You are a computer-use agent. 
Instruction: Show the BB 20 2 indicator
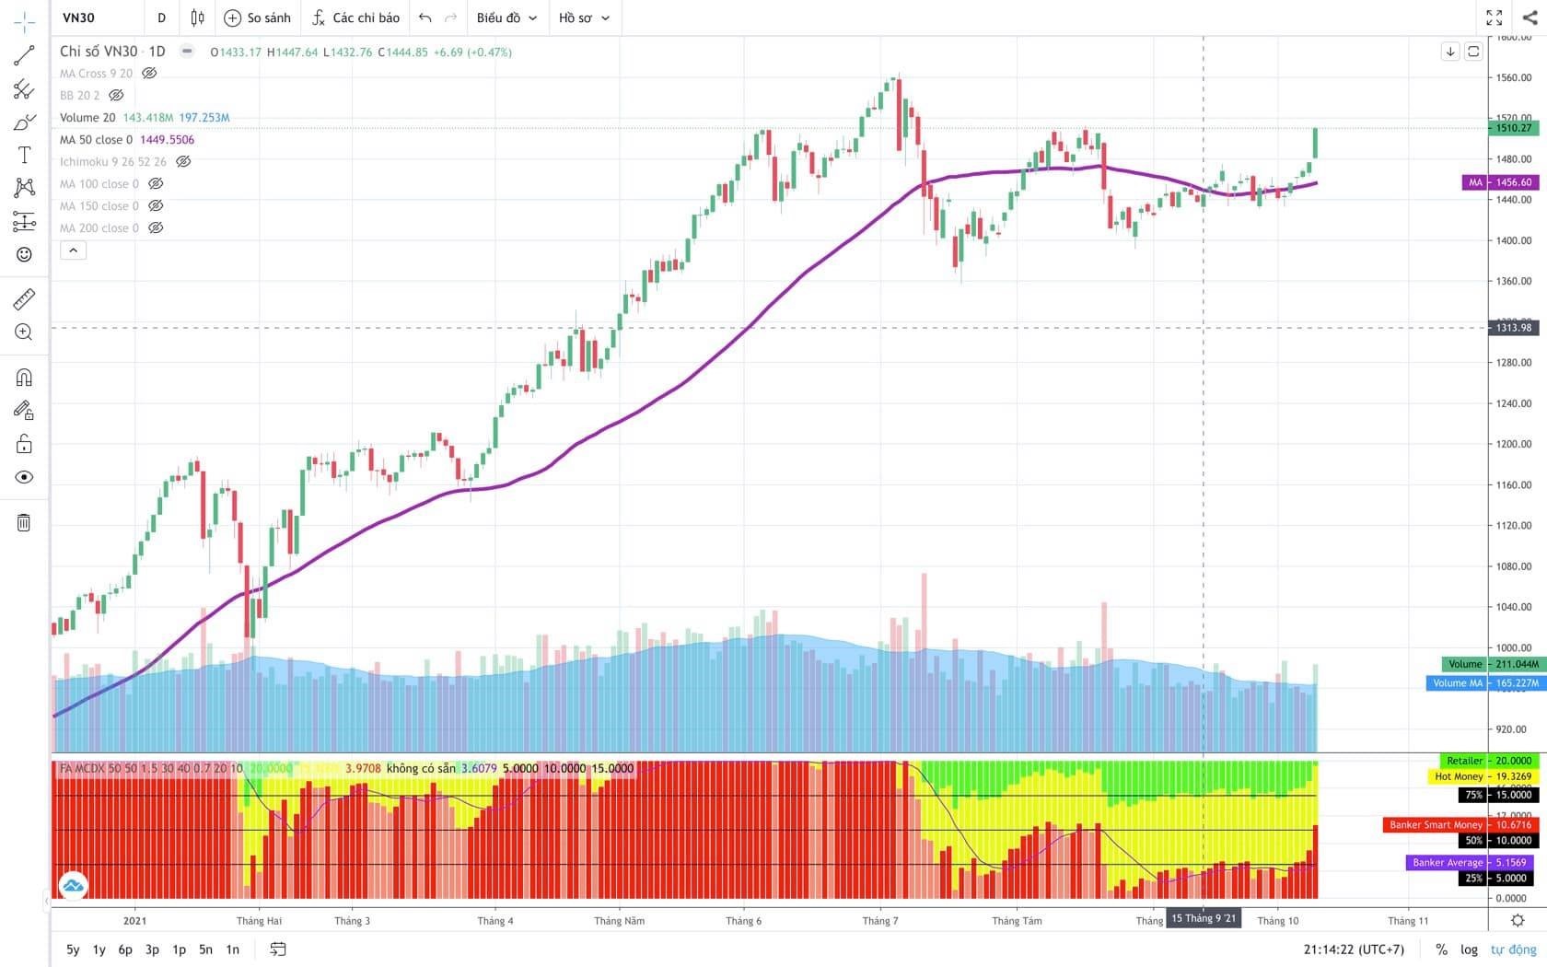116,96
